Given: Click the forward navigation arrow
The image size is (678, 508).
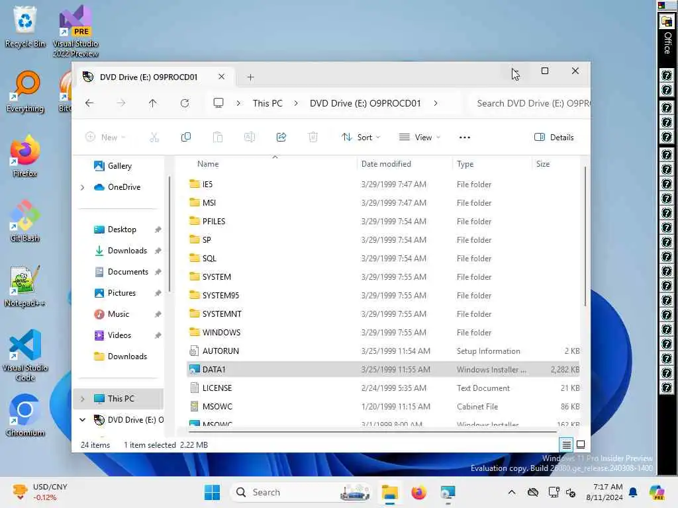Looking at the screenshot, I should 121,103.
